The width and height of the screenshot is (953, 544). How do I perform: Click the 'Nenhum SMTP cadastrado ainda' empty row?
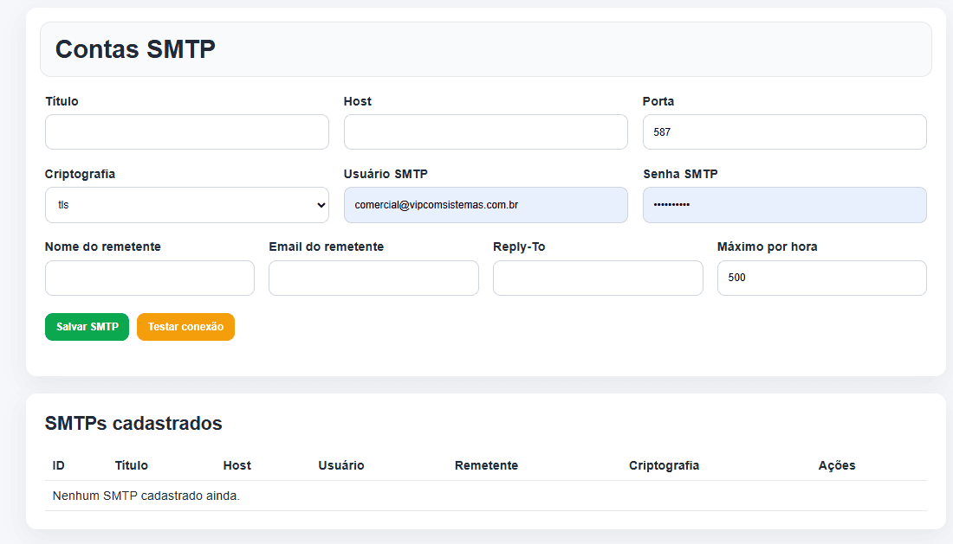click(146, 496)
